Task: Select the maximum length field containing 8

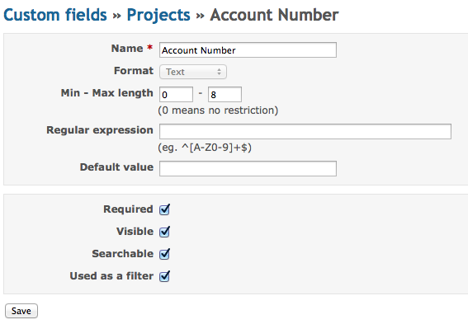Action: pos(225,95)
